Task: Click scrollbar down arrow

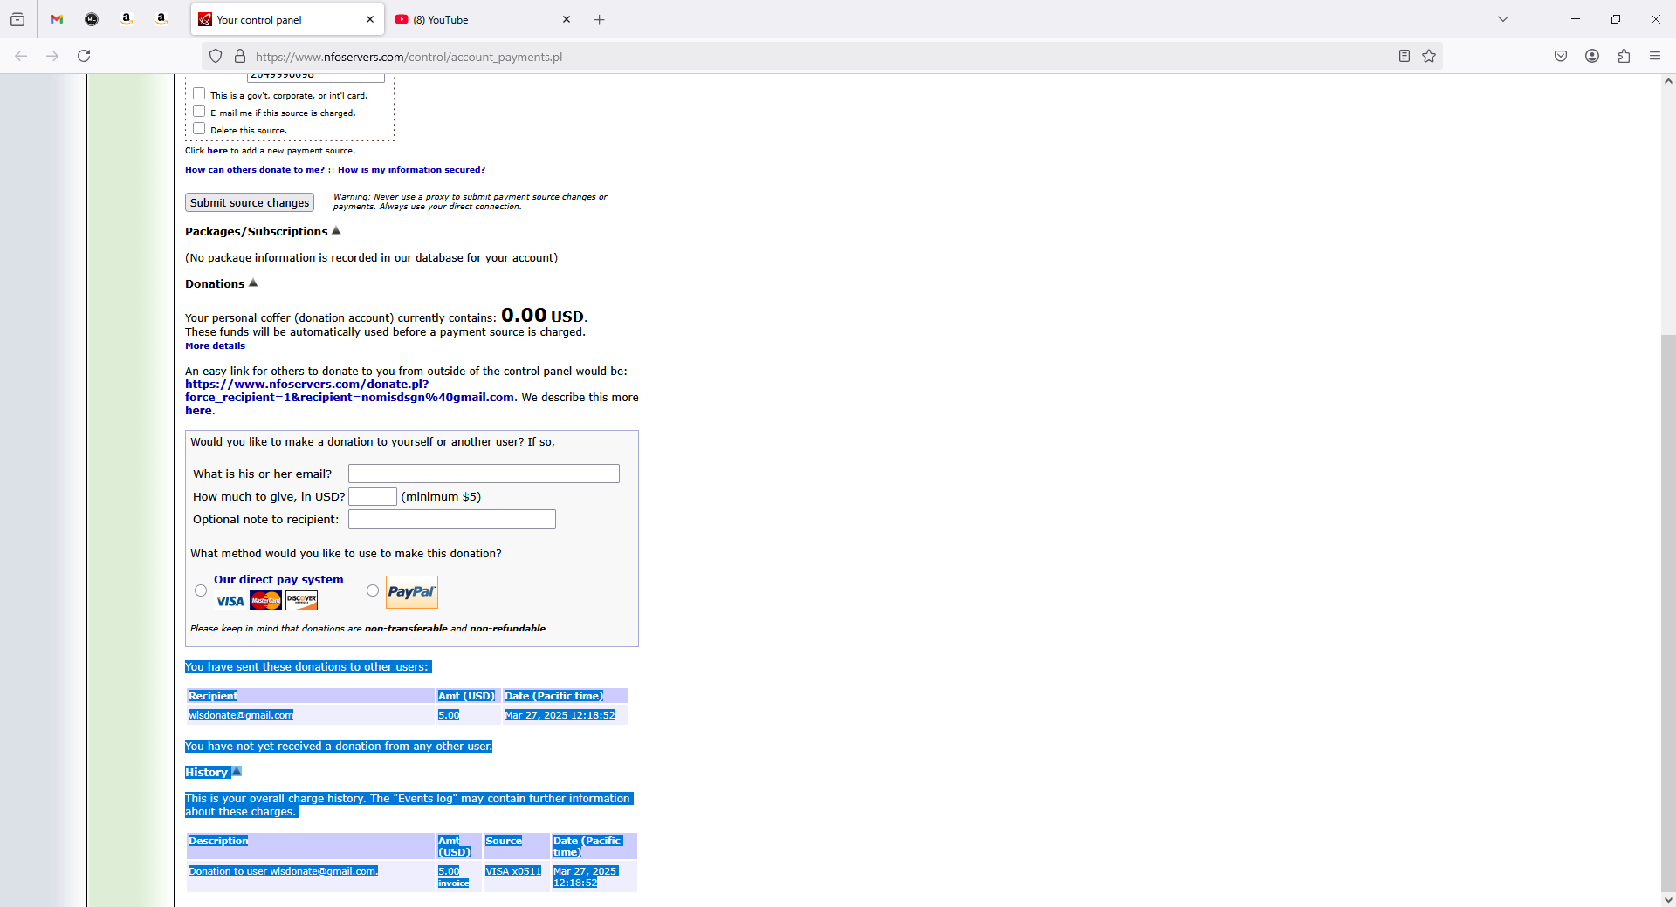Action: pos(1668,900)
